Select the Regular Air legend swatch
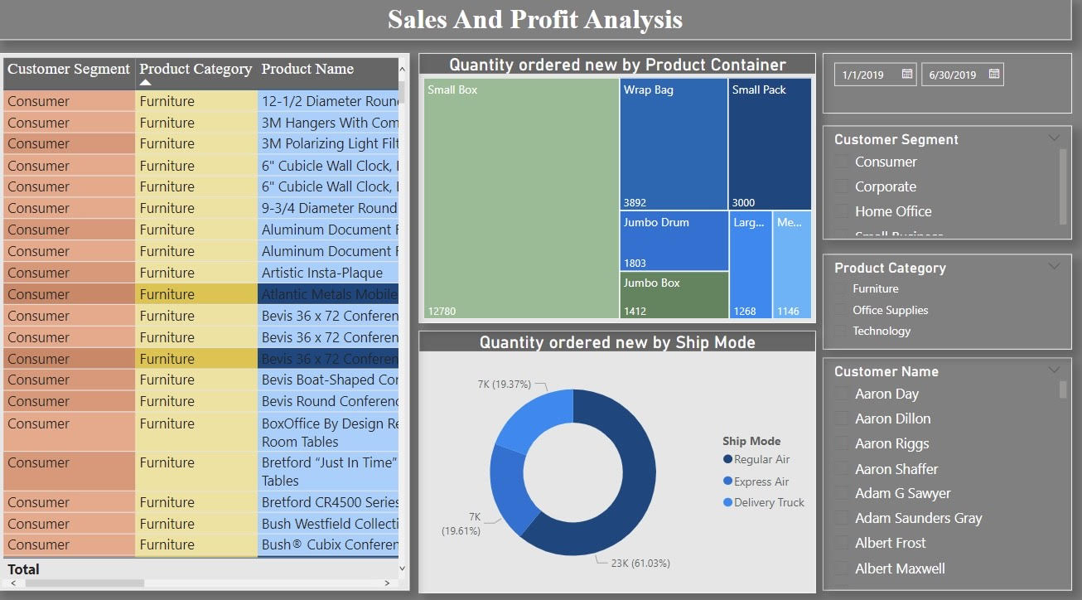 tap(729, 459)
